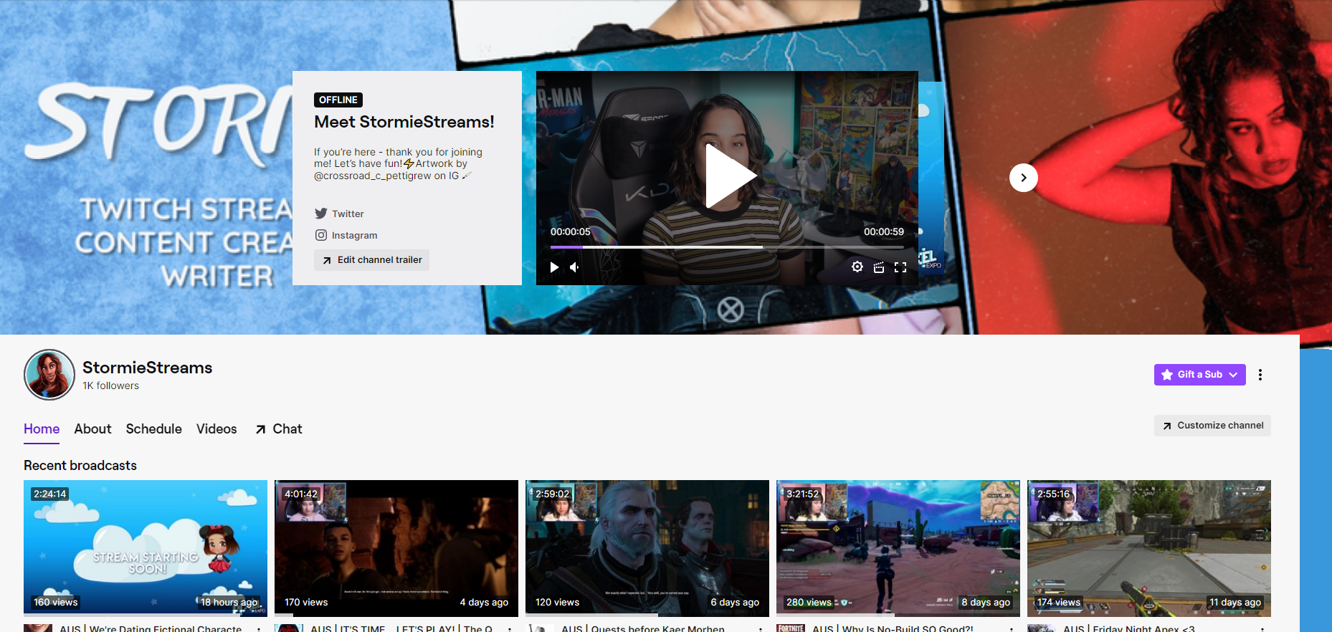Open the Twitter bird icon link
The height and width of the screenshot is (632, 1332).
(x=321, y=214)
